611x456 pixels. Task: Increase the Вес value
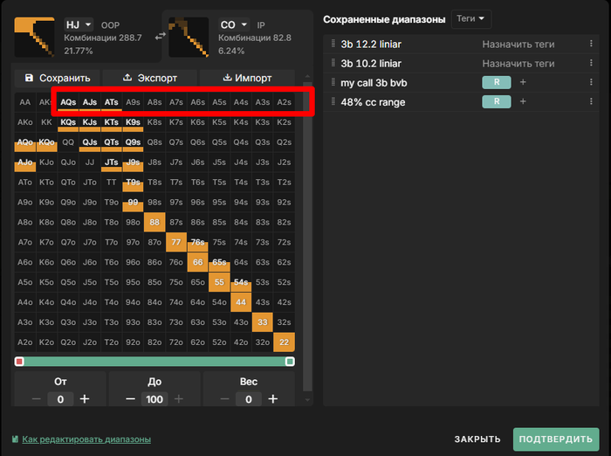(x=273, y=399)
